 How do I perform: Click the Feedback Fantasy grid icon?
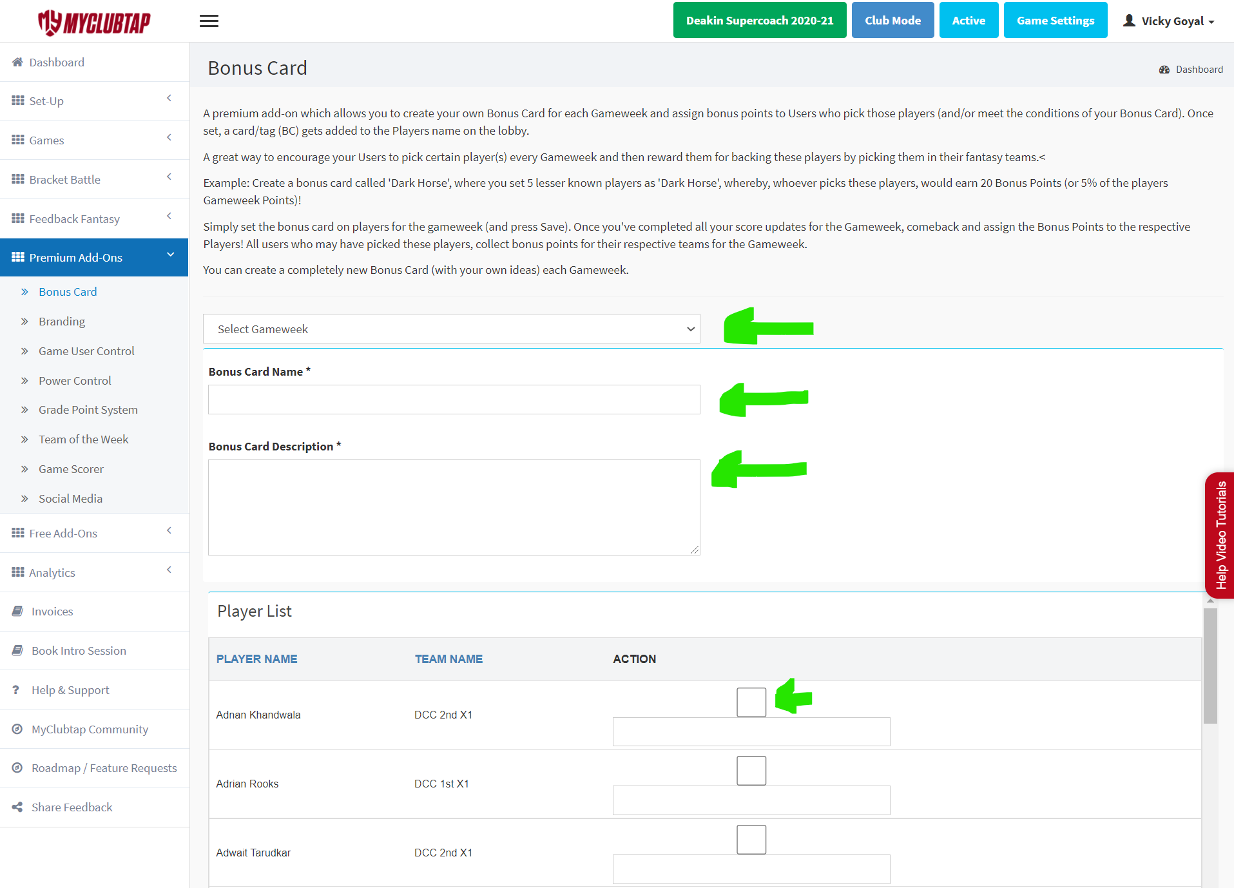tap(17, 218)
